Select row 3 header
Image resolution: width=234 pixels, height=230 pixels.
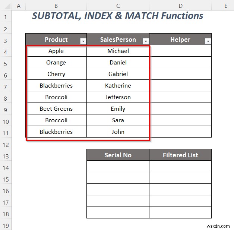coord(6,40)
